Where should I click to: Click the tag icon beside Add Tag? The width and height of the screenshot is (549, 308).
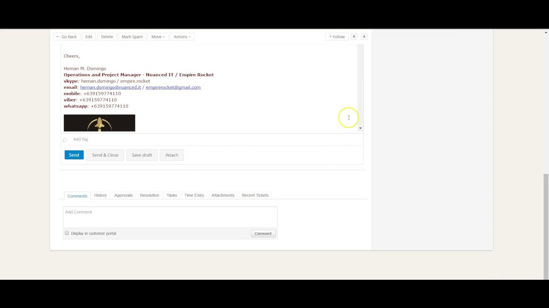coord(65,139)
